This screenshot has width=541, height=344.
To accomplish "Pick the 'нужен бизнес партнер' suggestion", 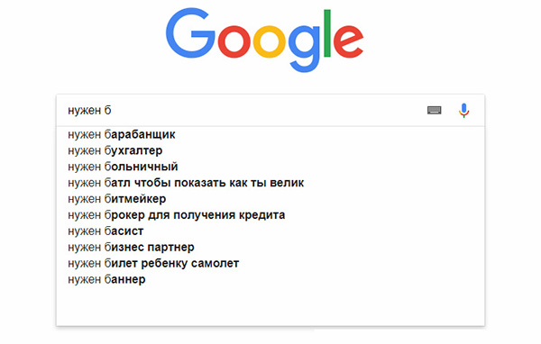I will pos(131,247).
